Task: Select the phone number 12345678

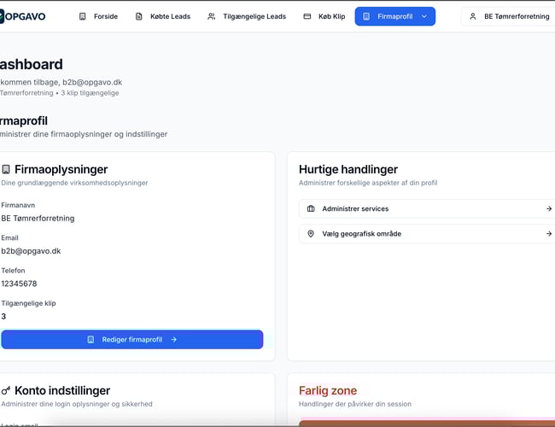Action: 19,284
